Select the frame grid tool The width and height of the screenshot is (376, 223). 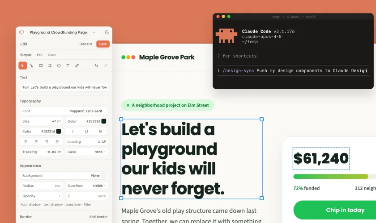coord(50,66)
